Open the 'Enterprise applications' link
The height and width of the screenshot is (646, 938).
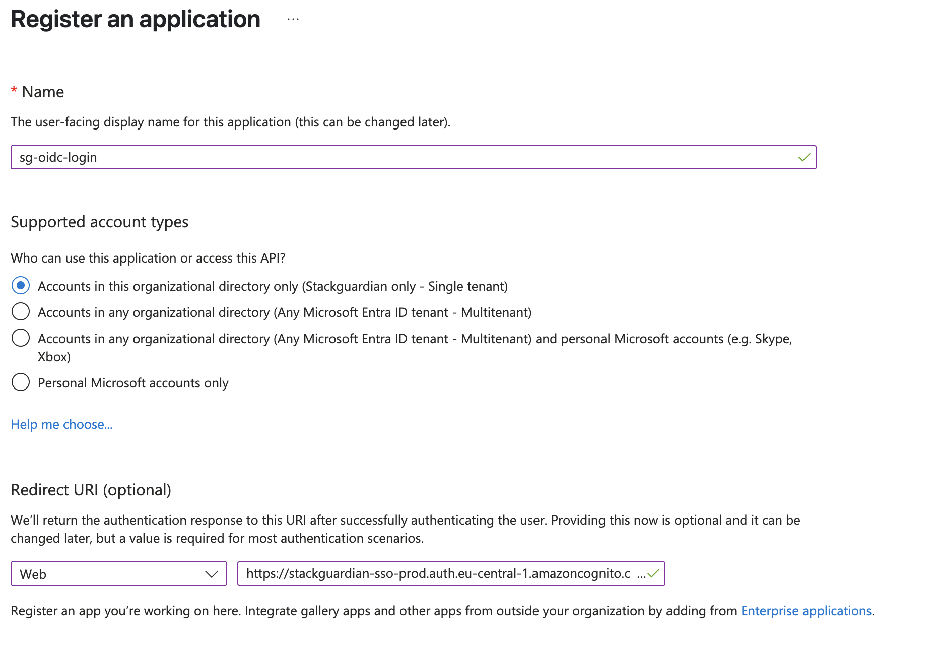click(806, 611)
